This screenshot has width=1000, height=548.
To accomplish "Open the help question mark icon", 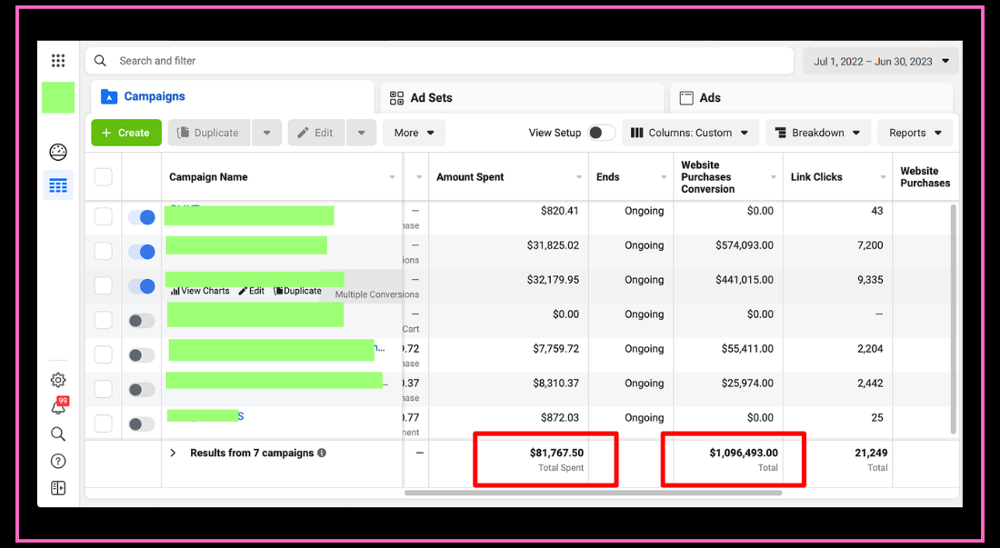I will click(x=58, y=462).
